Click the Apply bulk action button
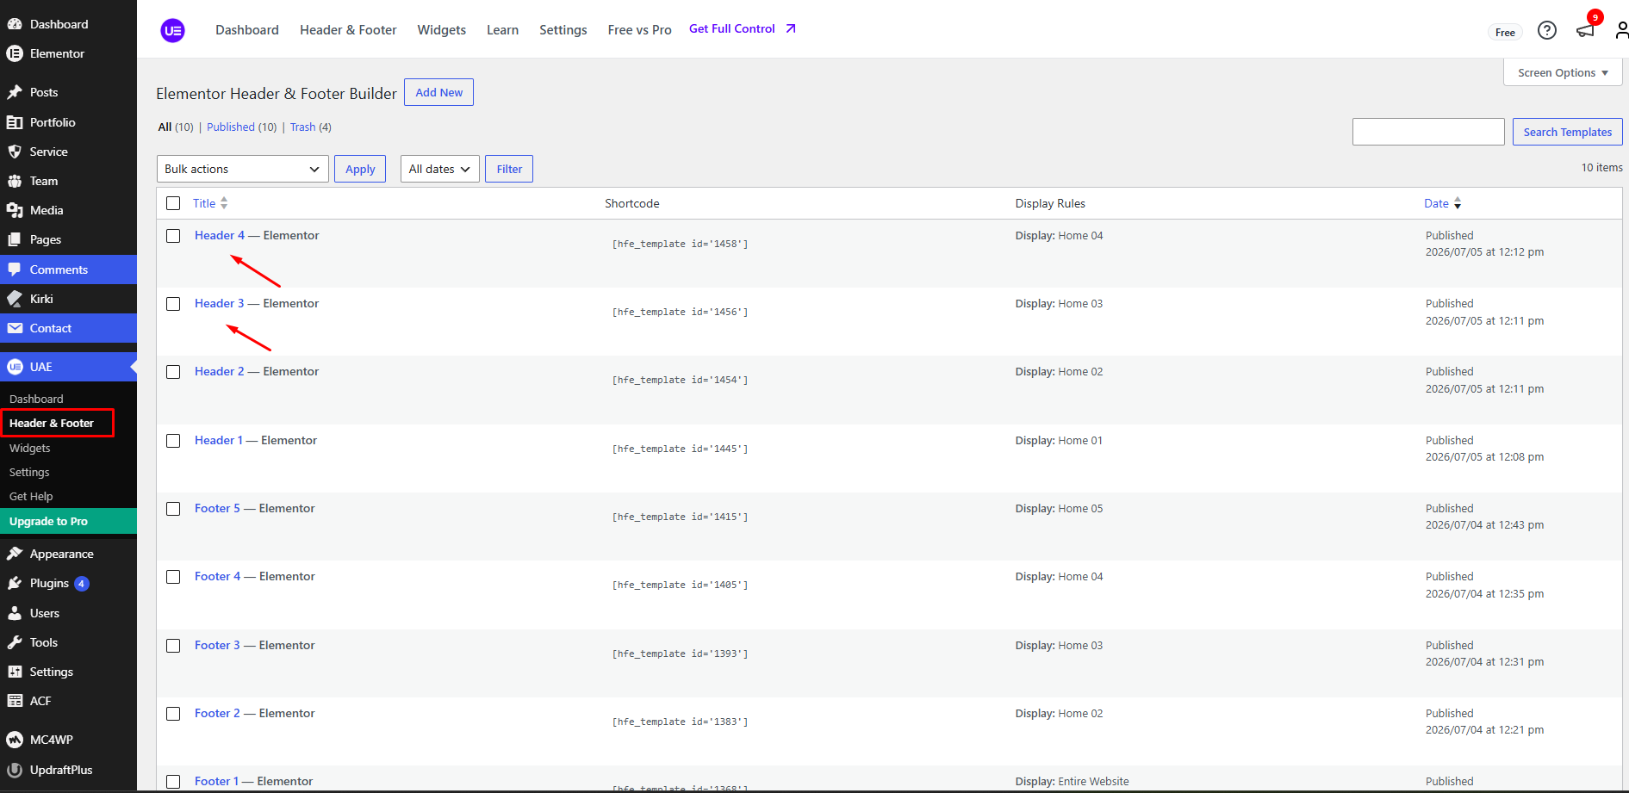The width and height of the screenshot is (1629, 793). pyautogui.click(x=360, y=169)
